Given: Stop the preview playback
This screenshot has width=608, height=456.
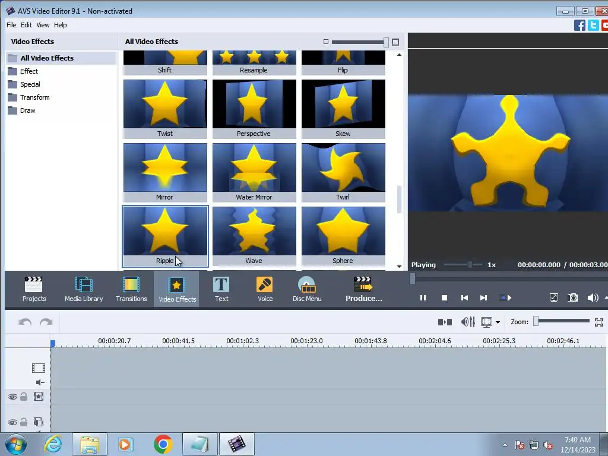Looking at the screenshot, I should click(x=444, y=298).
